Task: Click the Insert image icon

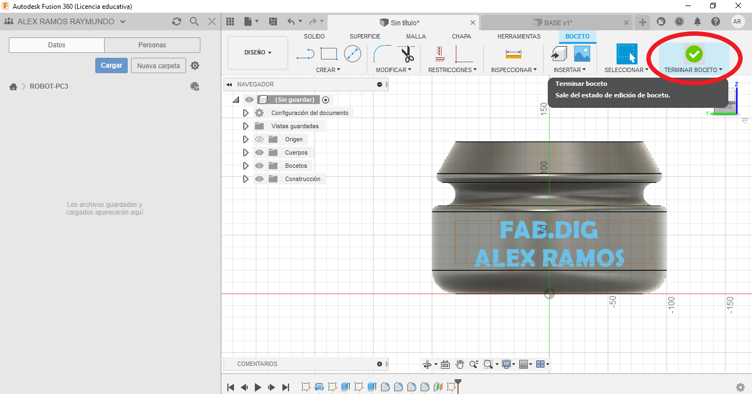Action: tap(582, 54)
